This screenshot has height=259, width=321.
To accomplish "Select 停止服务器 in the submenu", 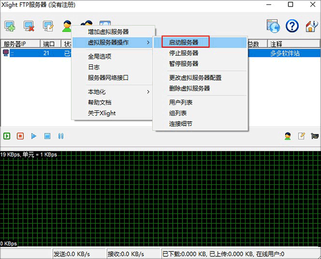I will tap(200, 53).
